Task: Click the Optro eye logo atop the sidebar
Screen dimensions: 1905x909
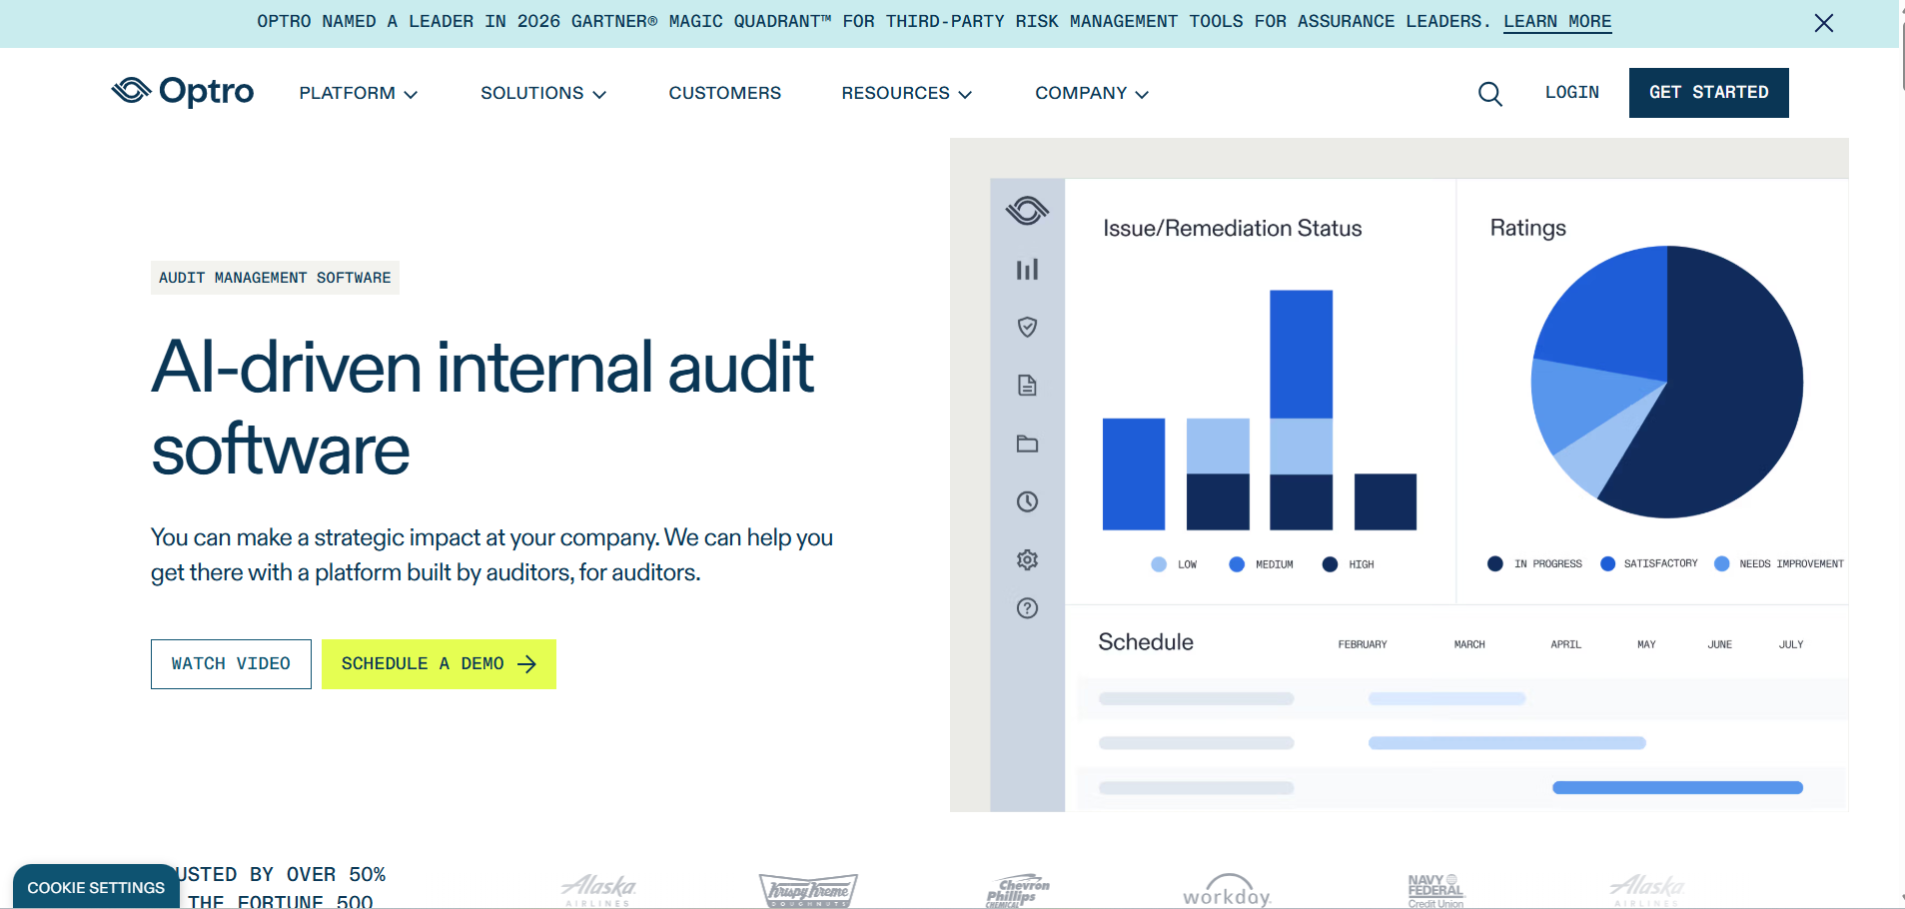Action: [x=1027, y=211]
